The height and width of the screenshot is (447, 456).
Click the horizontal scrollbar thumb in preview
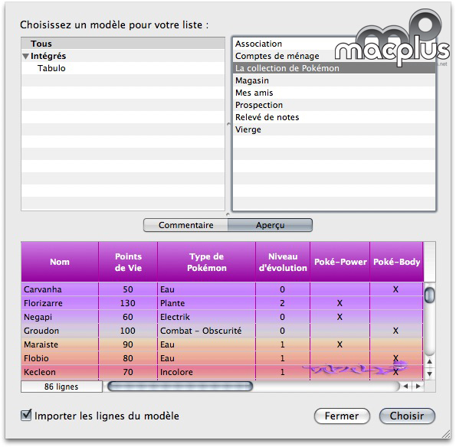pyautogui.click(x=180, y=386)
